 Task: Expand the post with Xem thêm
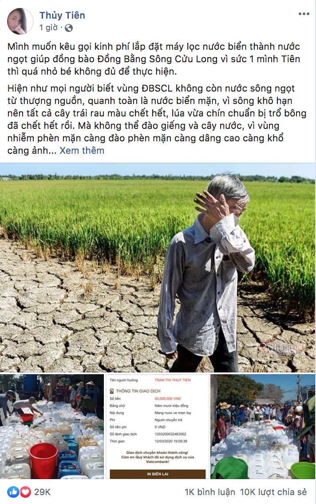(82, 150)
